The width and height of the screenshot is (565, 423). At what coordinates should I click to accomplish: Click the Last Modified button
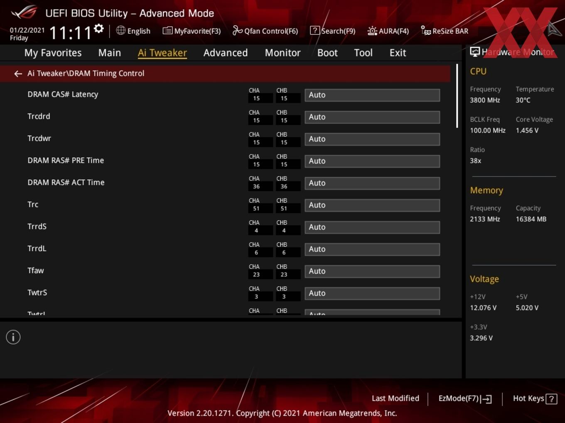395,399
